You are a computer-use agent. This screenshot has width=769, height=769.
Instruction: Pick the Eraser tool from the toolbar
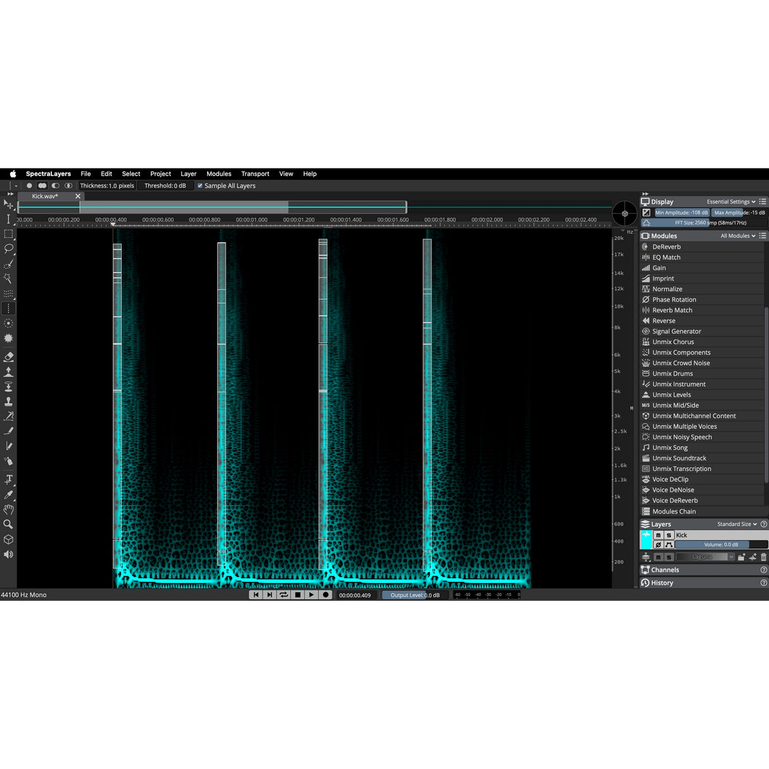[x=9, y=356]
